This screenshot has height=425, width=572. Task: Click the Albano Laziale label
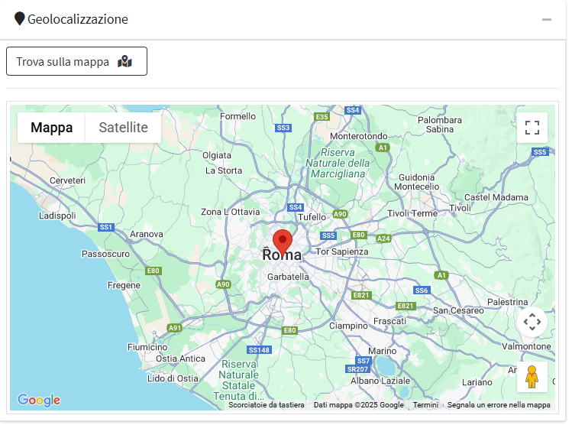[380, 381]
